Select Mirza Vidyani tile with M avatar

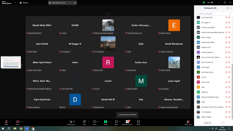(141, 81)
